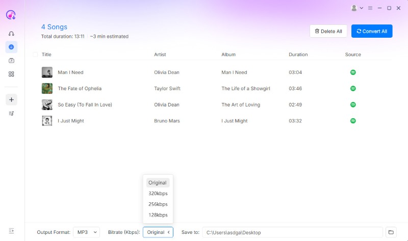Browse output folder with the folder icon
This screenshot has height=241, width=408.
pos(391,232)
